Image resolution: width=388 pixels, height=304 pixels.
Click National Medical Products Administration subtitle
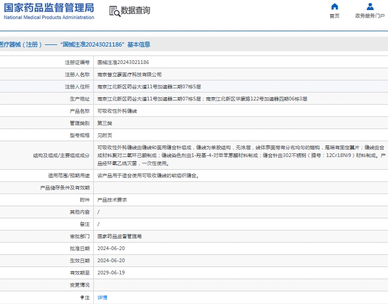point(49,17)
